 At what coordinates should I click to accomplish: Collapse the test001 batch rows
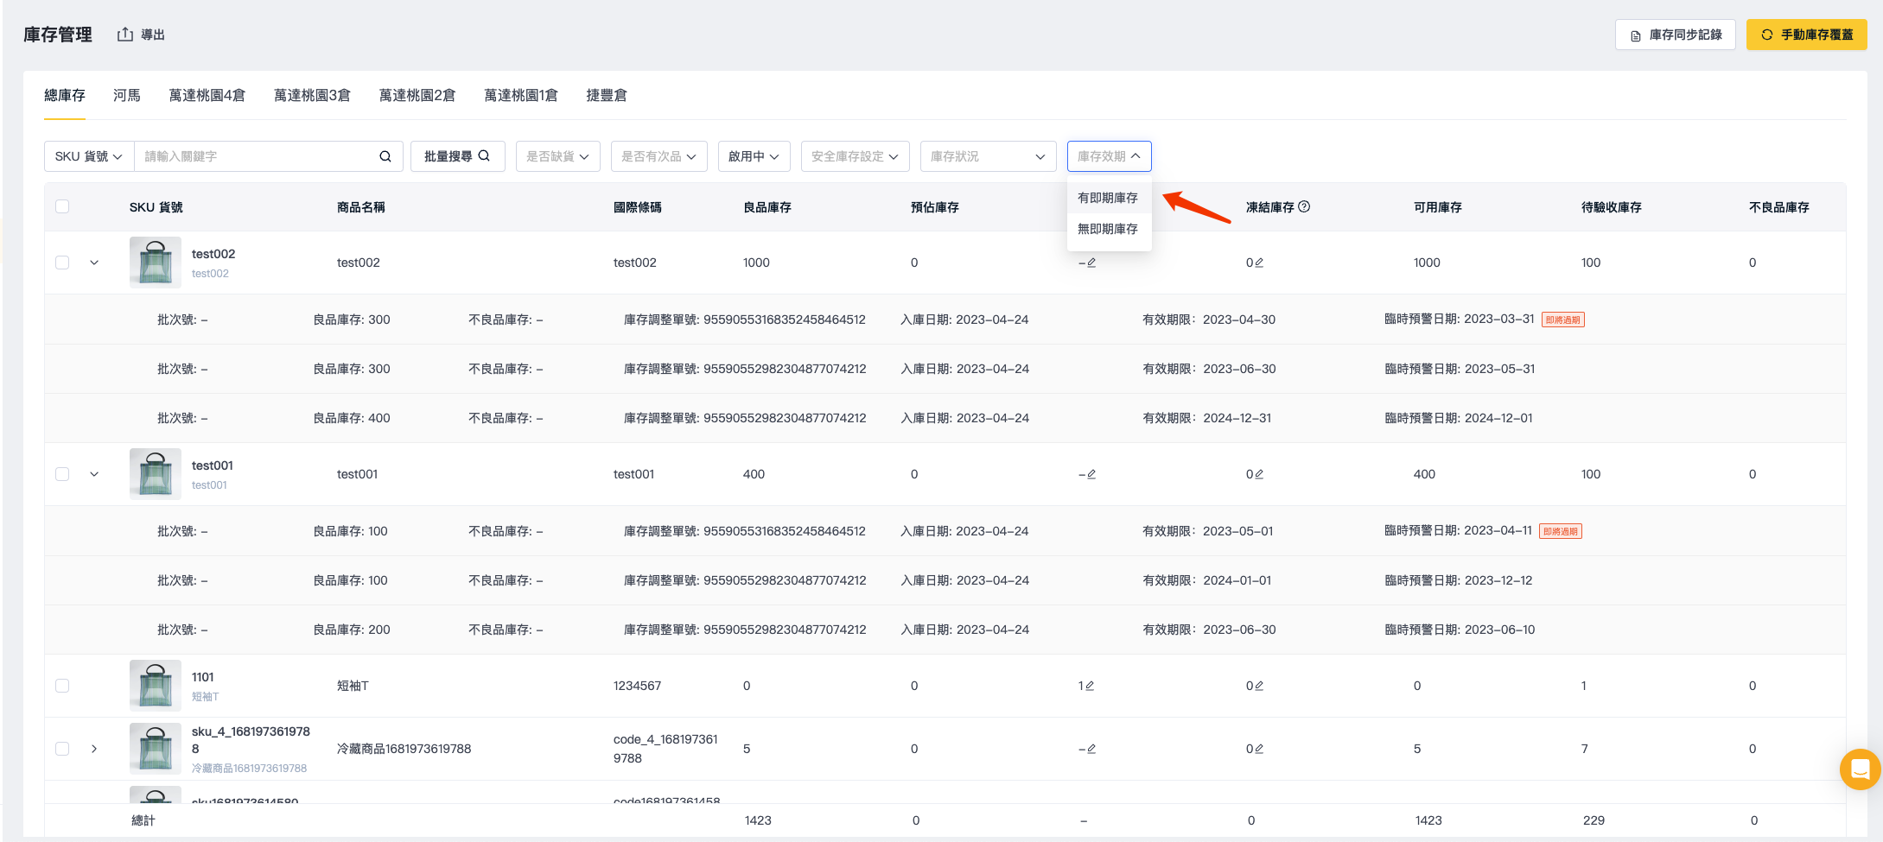coord(94,474)
